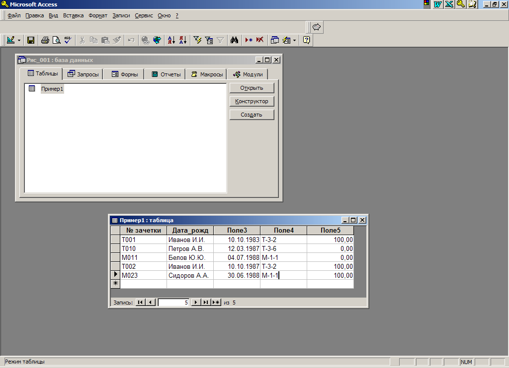Open the View mode dropdown arrow

(x=19, y=41)
